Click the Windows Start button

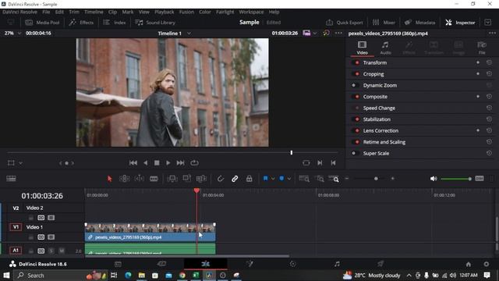pos(6,275)
